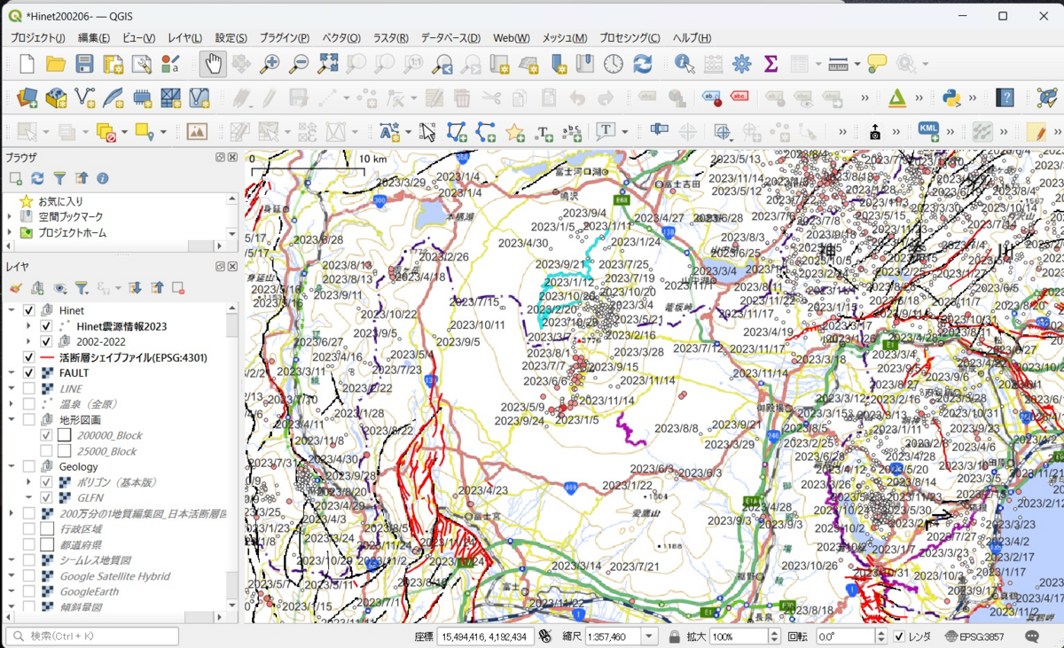
Task: Open the レイヤ(L) menu
Action: pyautogui.click(x=184, y=38)
